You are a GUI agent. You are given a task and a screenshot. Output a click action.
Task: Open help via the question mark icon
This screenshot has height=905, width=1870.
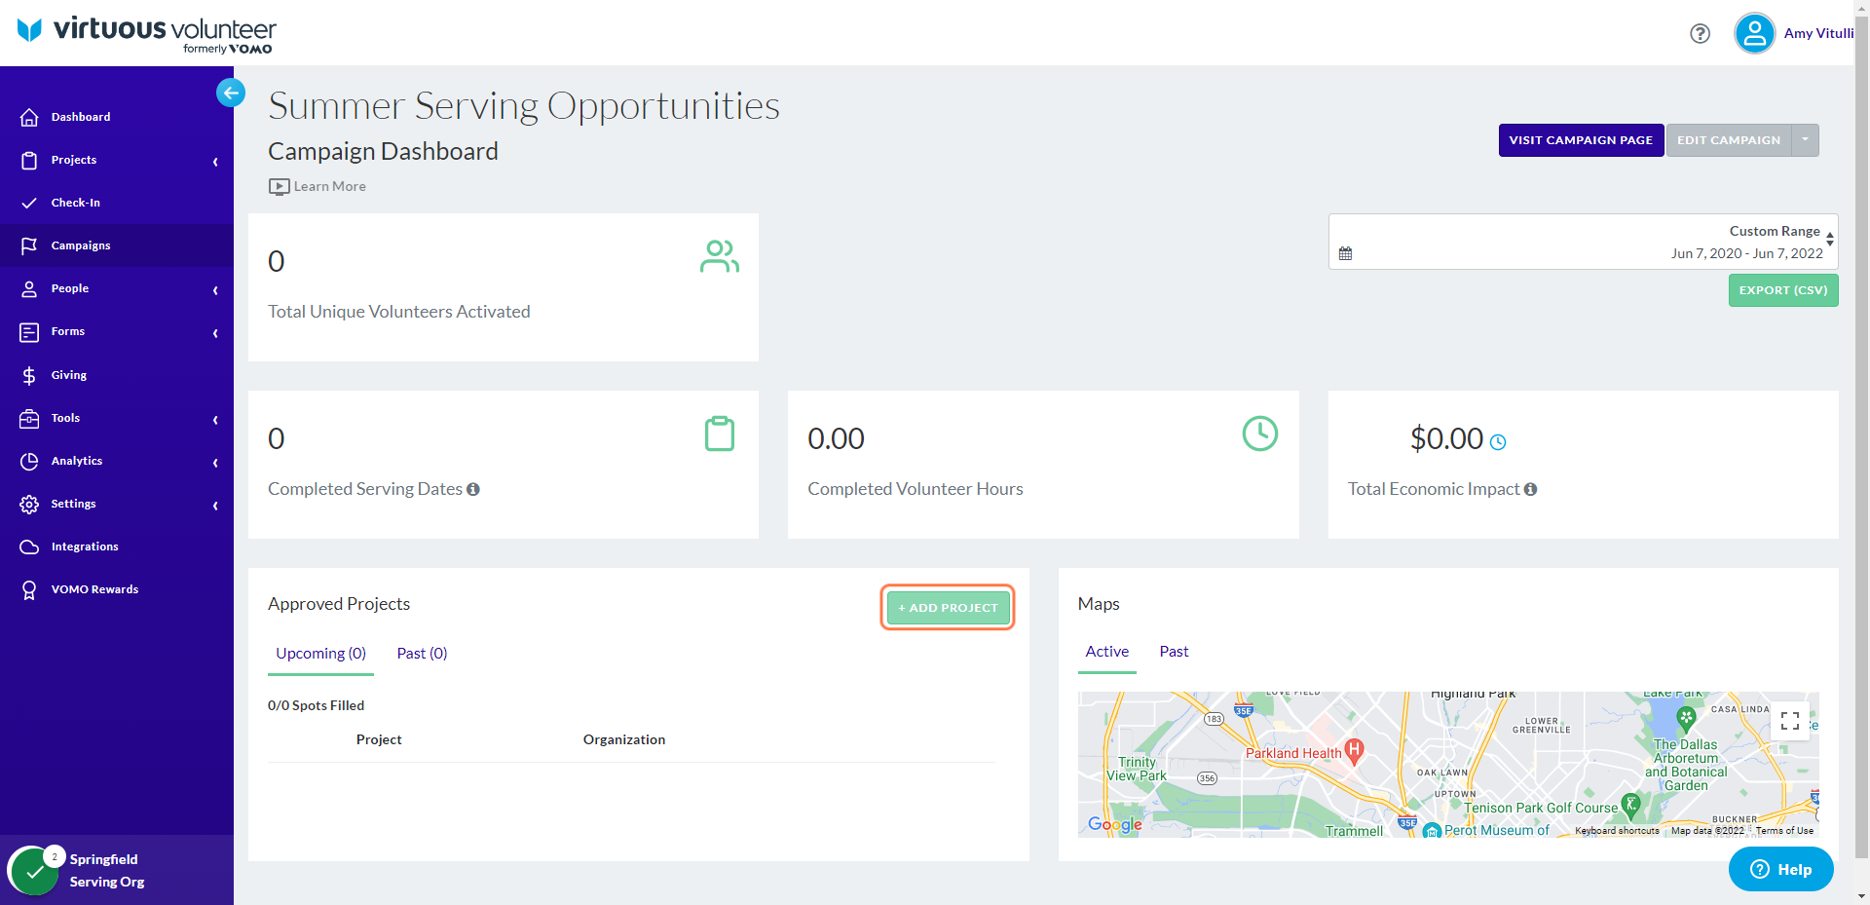1700,33
